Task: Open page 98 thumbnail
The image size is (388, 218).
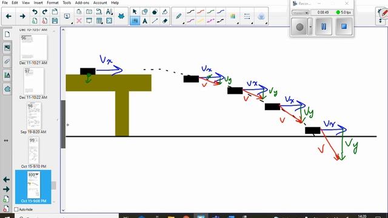Action: (x=34, y=116)
